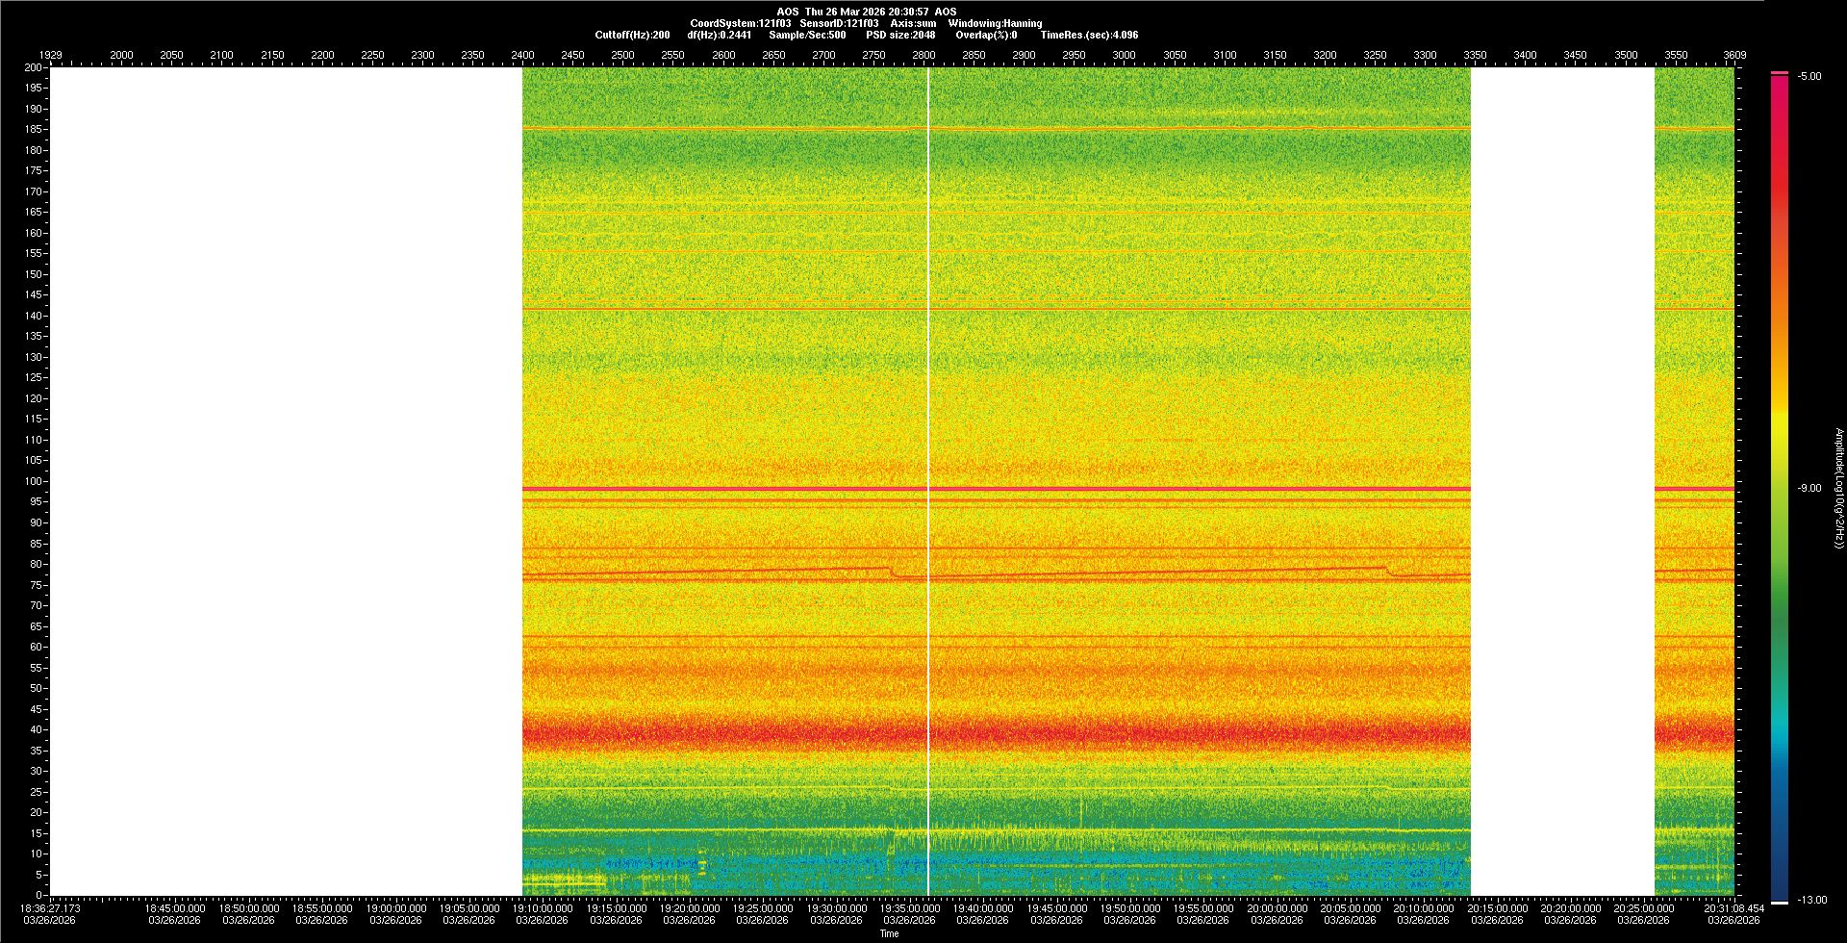1847x943 pixels.
Task: Click the large white data gap on the left
Action: pyautogui.click(x=286, y=481)
